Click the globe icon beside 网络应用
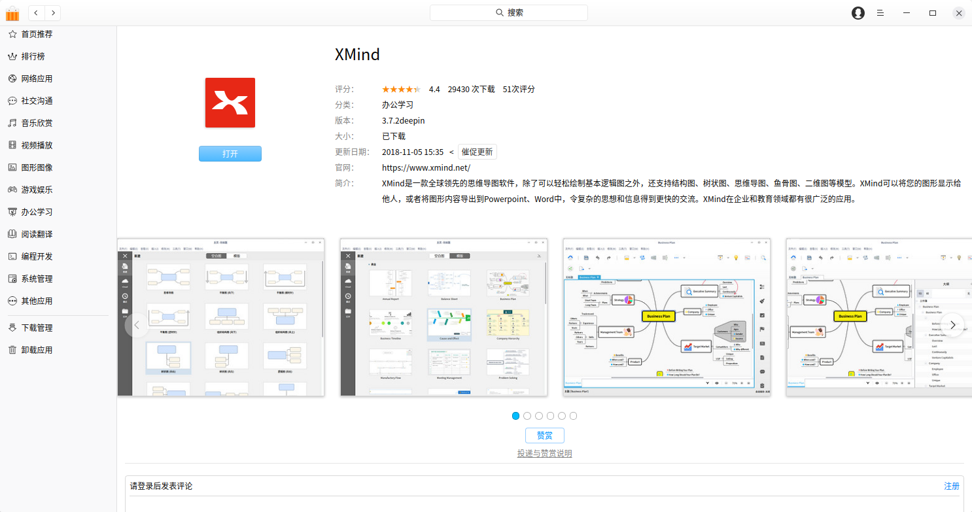 tap(12, 78)
